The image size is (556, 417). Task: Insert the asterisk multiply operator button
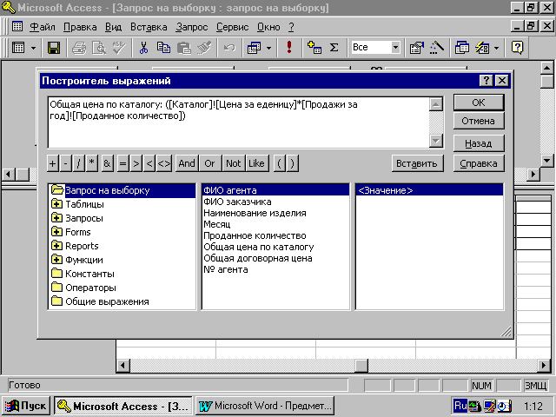click(92, 163)
